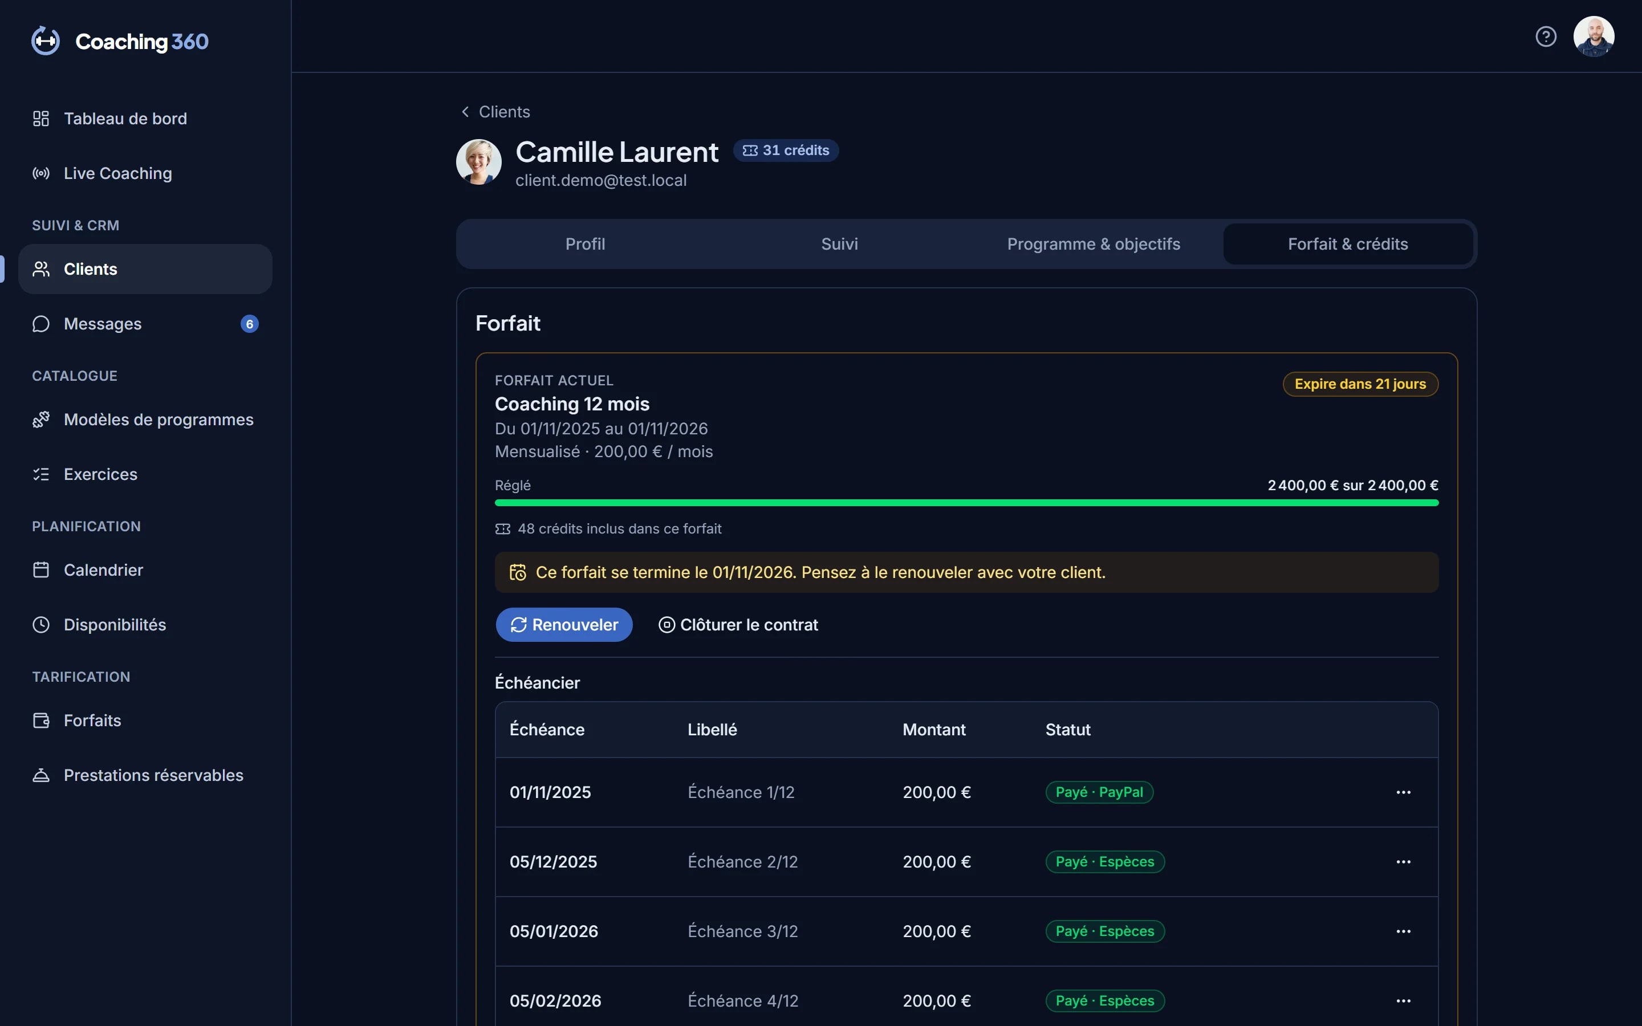Open actions menu for Échéance 2/12 row
This screenshot has height=1026, width=1642.
point(1403,862)
